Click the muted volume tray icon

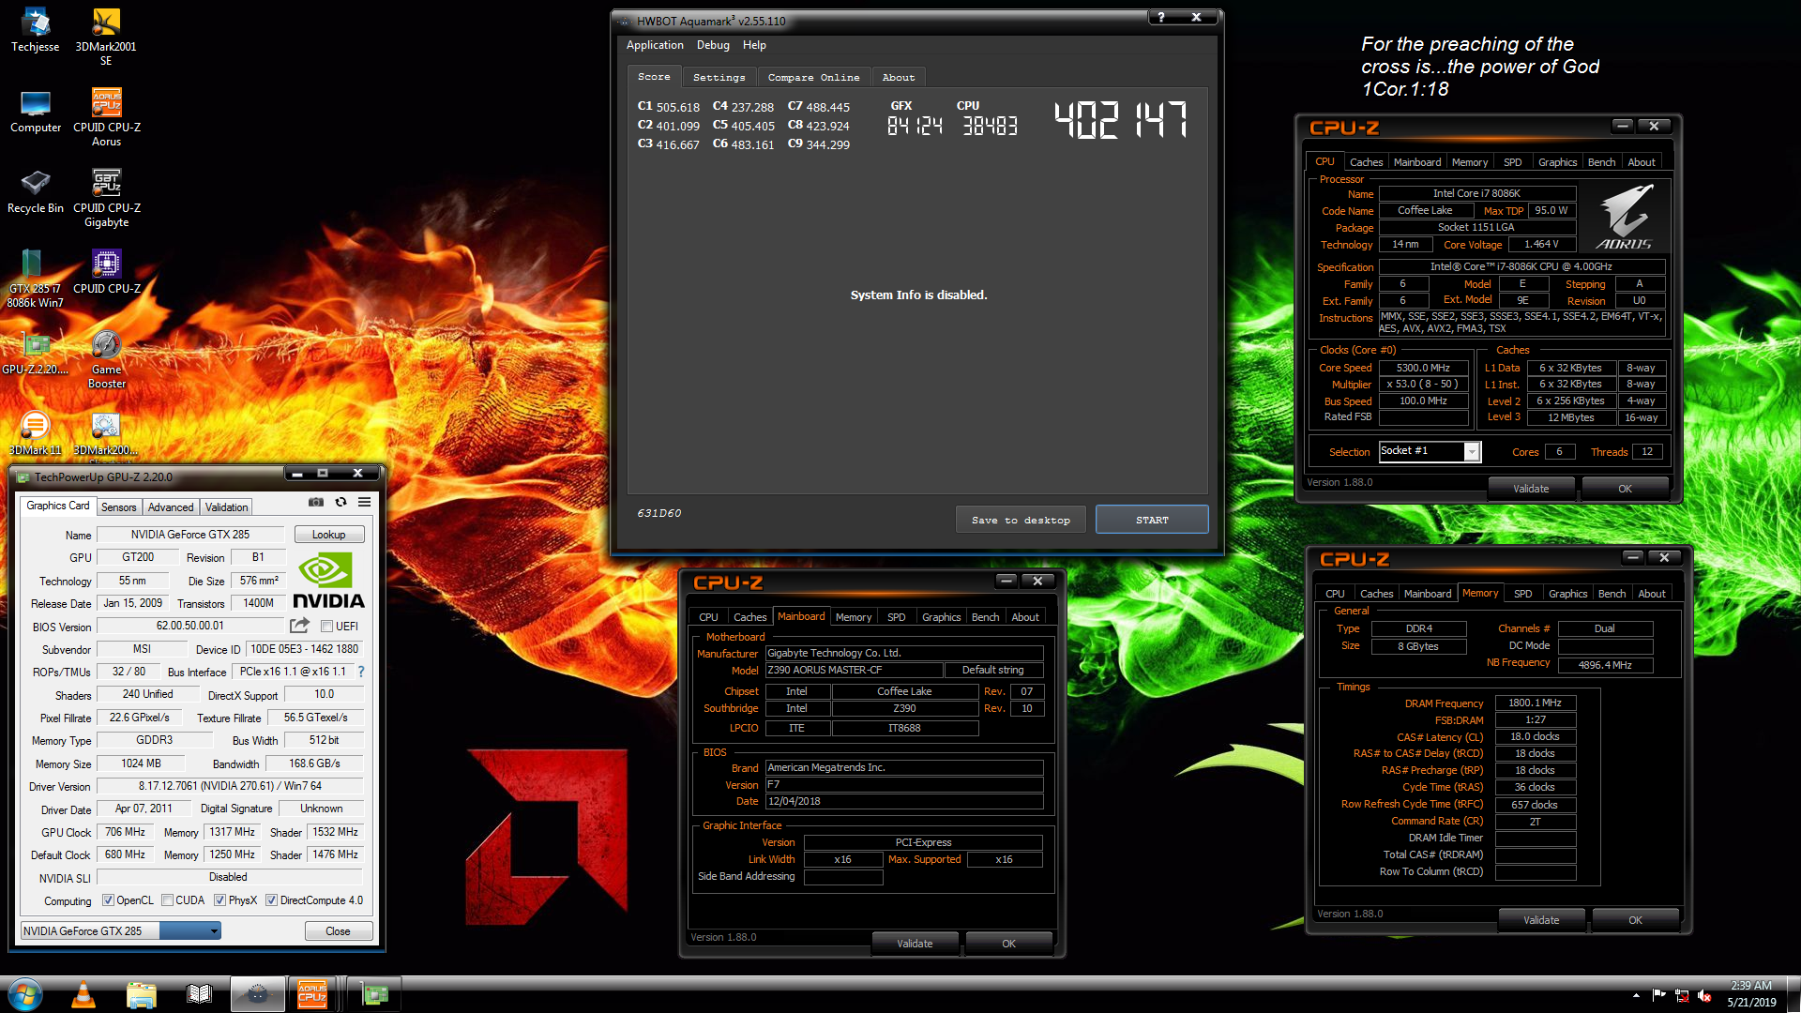(1704, 995)
